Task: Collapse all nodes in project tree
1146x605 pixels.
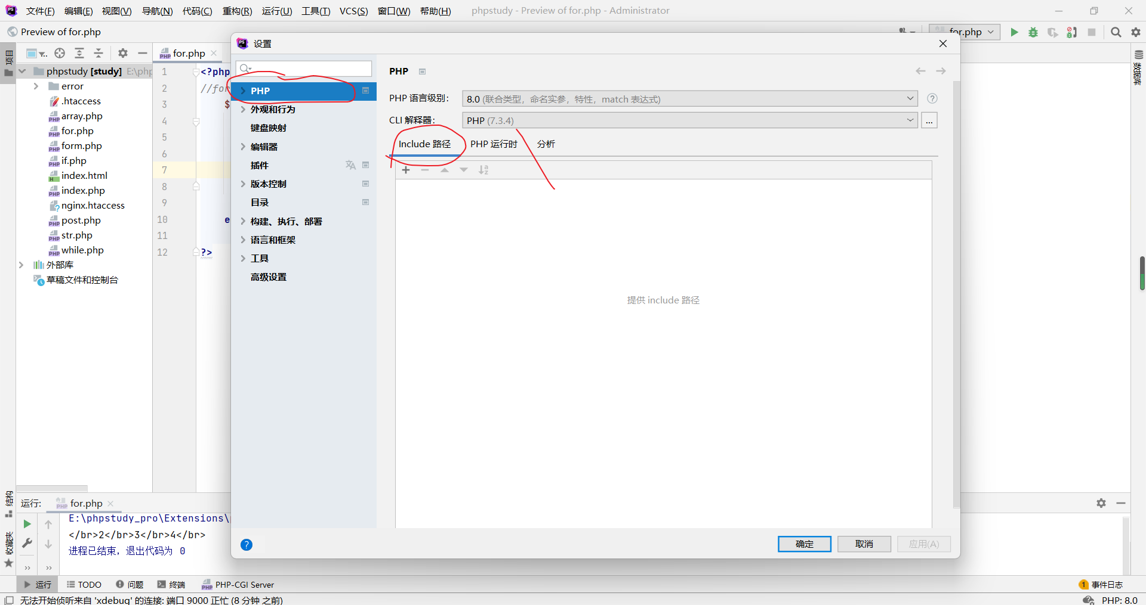Action: (x=99, y=53)
